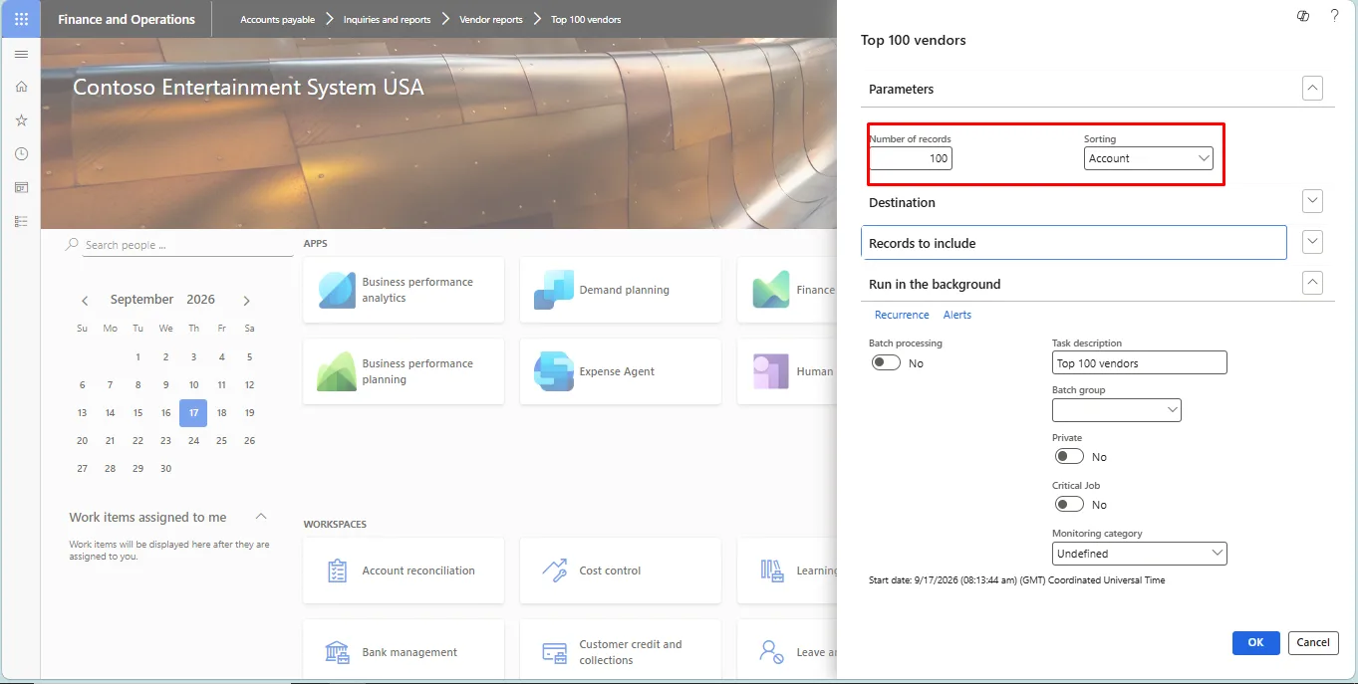
Task: Open Bank management workspace tile
Action: coord(404,652)
